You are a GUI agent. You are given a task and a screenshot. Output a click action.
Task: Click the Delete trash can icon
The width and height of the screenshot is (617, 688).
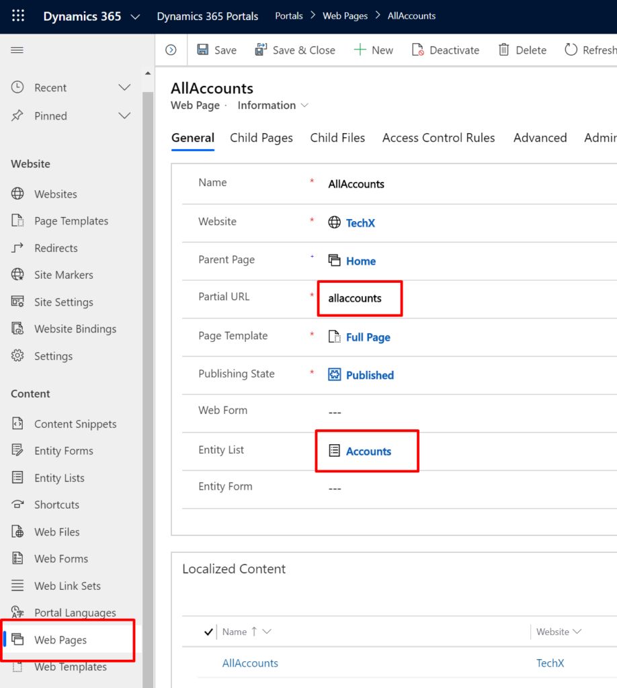point(504,50)
